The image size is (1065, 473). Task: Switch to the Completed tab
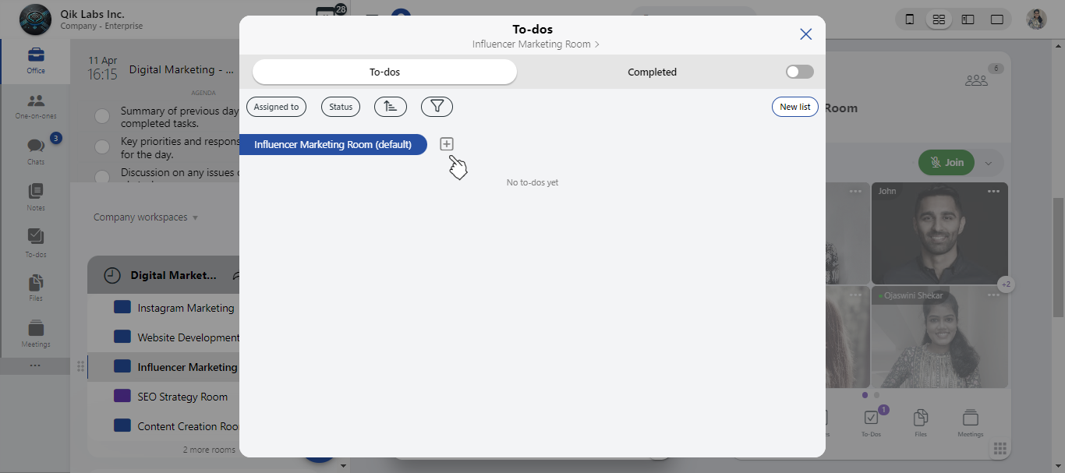652,71
